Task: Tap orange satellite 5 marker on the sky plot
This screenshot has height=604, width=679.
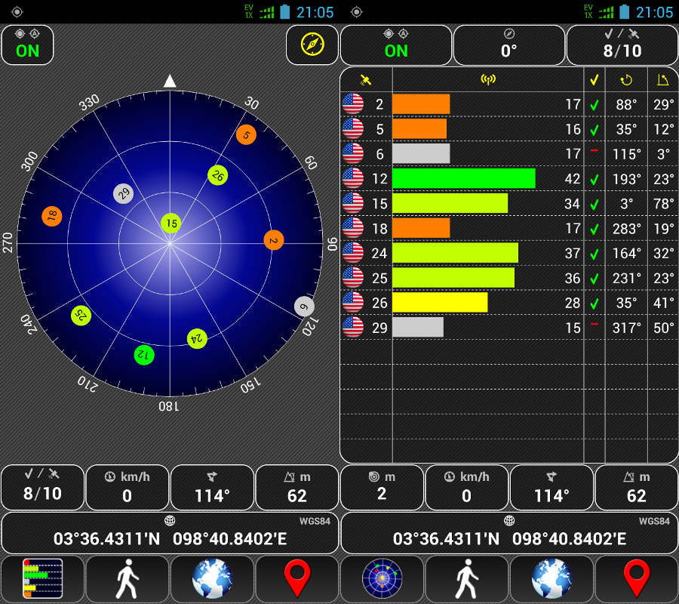Action: (x=246, y=135)
